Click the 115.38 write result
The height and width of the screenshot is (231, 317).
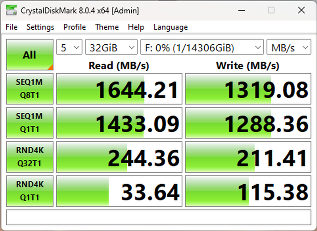click(248, 191)
